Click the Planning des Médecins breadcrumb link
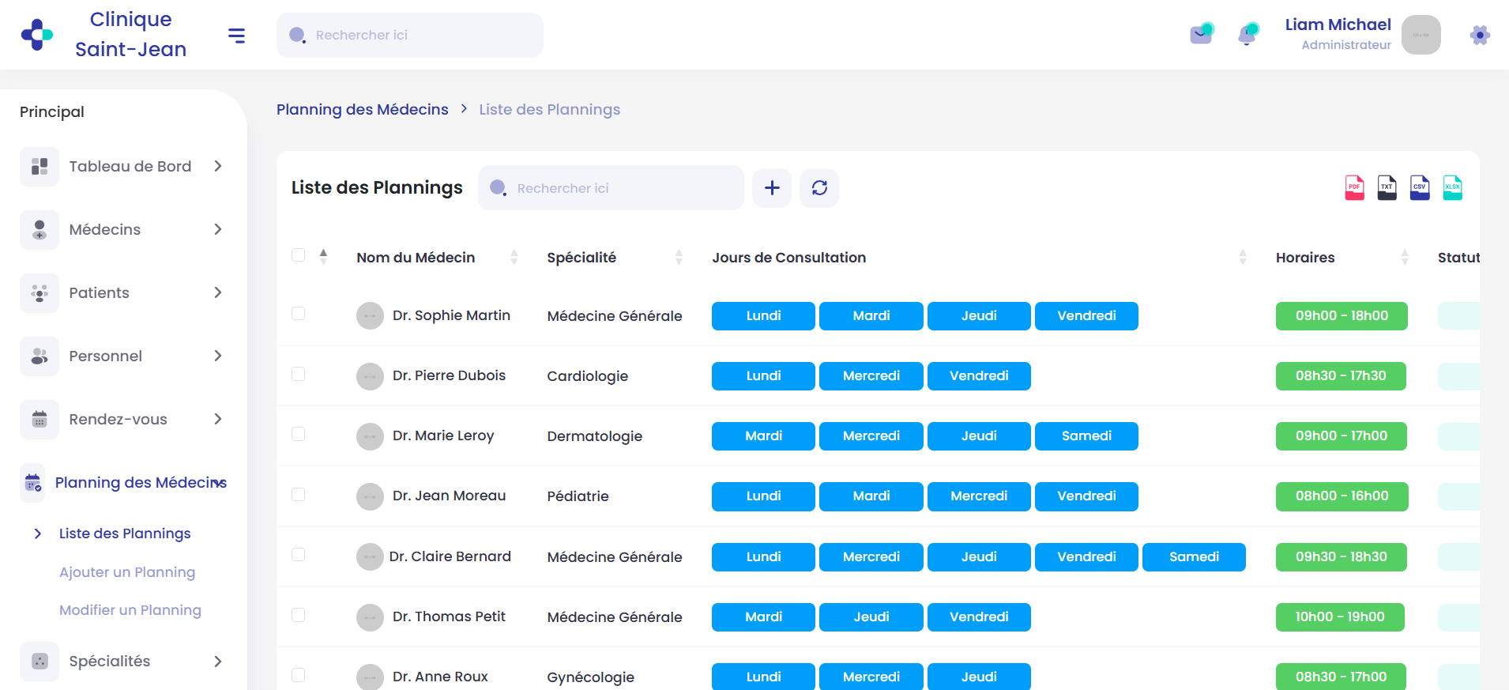 pyautogui.click(x=362, y=109)
